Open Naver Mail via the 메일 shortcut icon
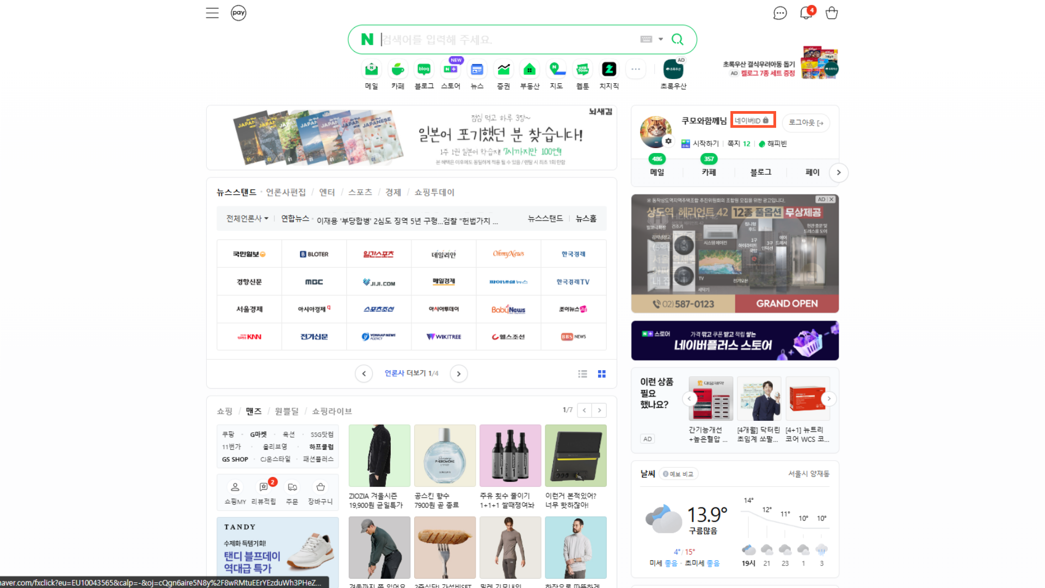 (371, 69)
